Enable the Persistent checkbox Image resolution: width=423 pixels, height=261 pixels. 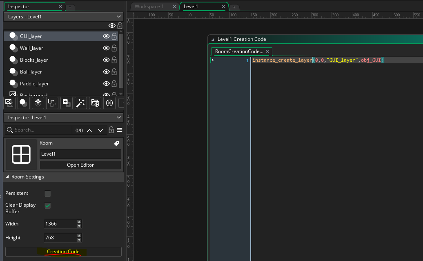(47, 194)
